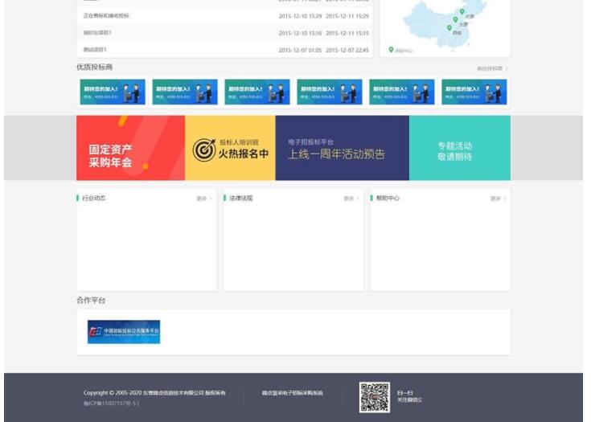Click the ICP registration number in footer

coord(111,402)
